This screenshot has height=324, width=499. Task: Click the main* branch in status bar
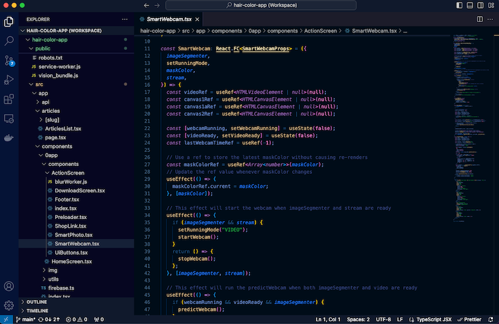tap(26, 319)
